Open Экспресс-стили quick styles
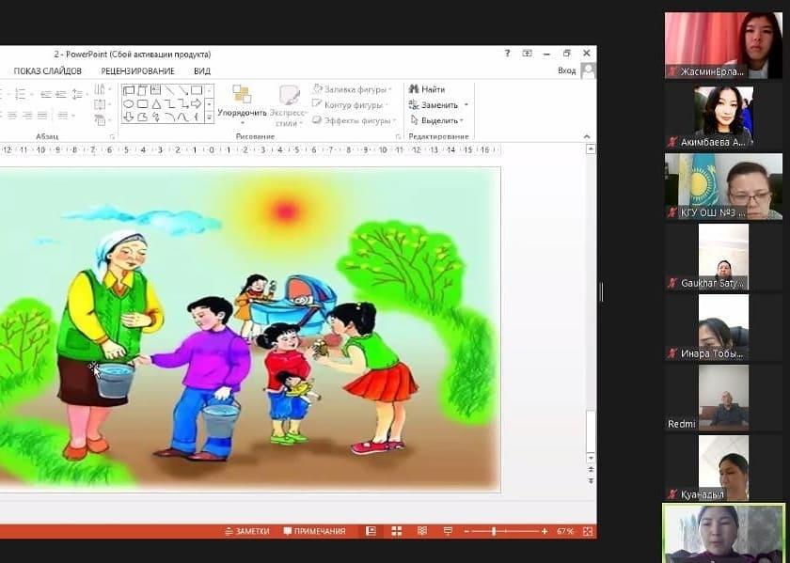Viewport: 790px width, 563px height. tap(289, 102)
